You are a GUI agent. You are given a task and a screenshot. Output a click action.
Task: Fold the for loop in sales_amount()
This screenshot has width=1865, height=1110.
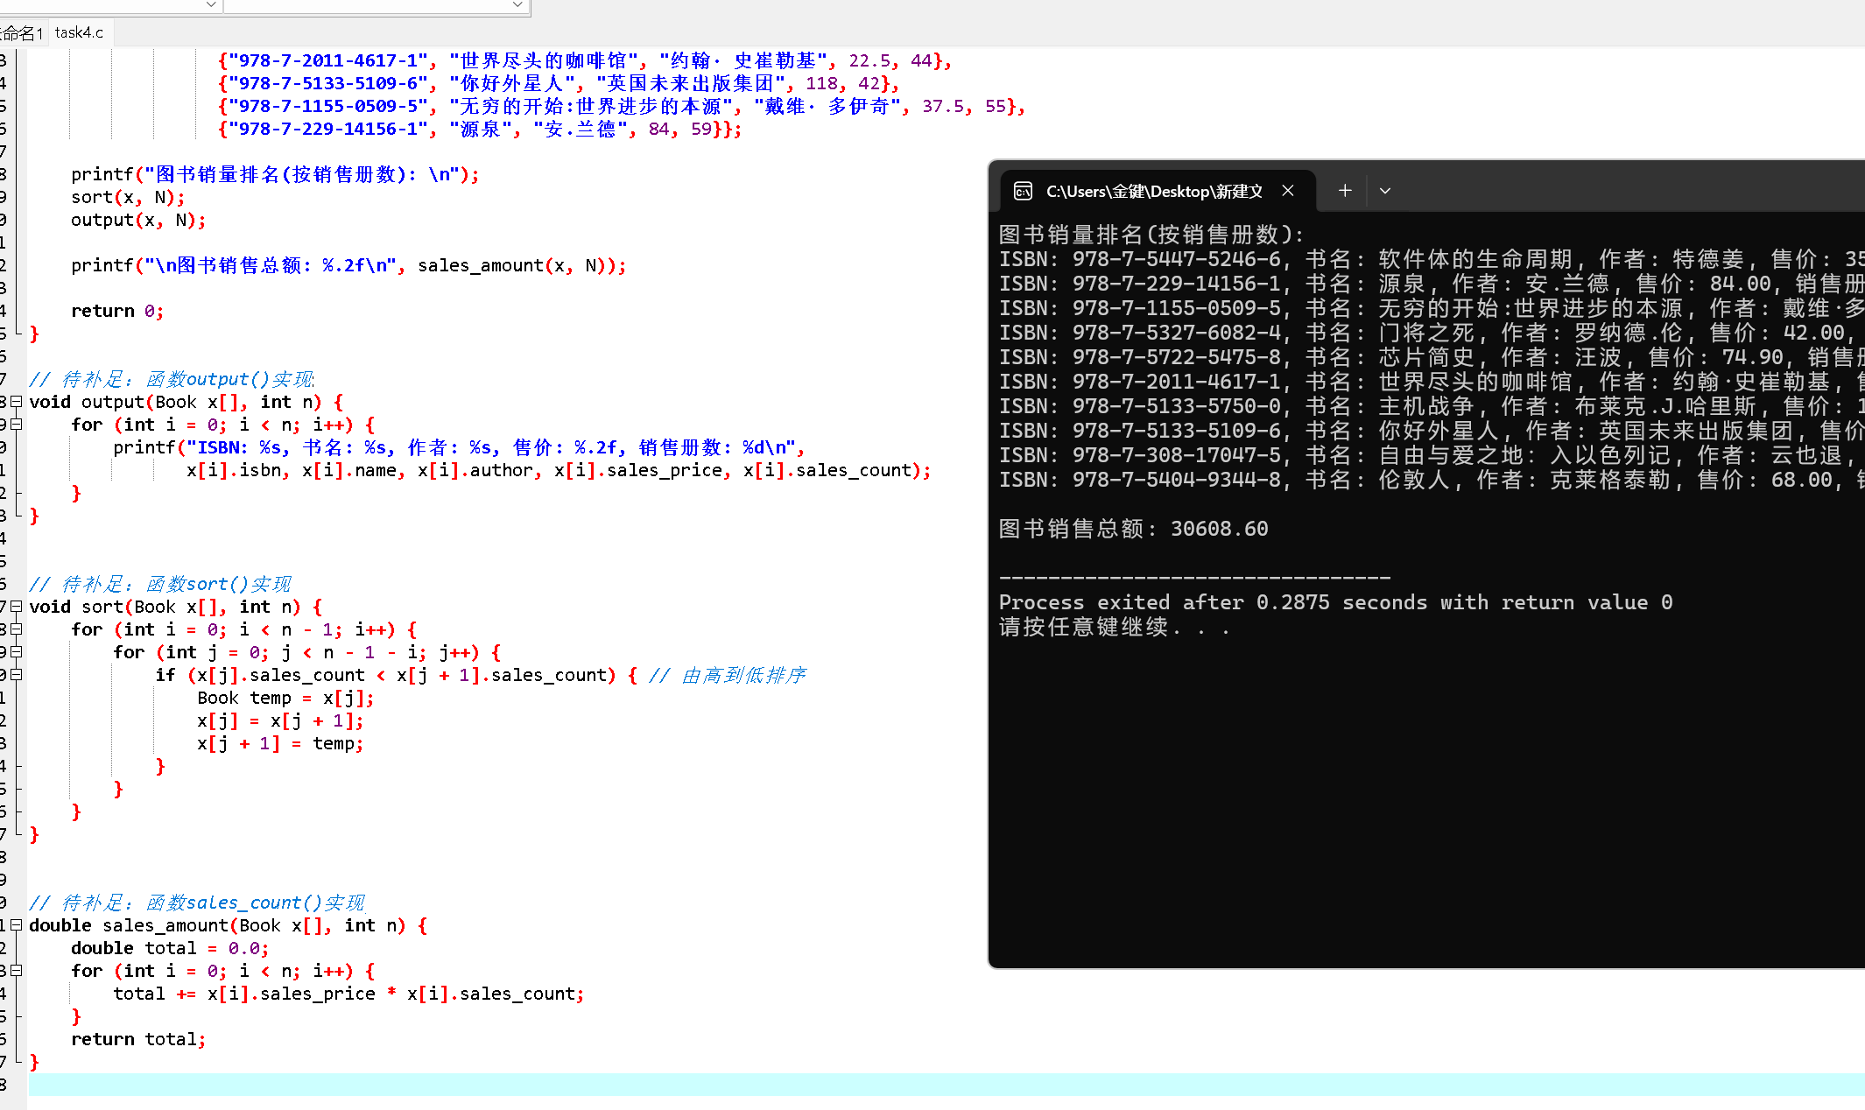click(x=16, y=971)
